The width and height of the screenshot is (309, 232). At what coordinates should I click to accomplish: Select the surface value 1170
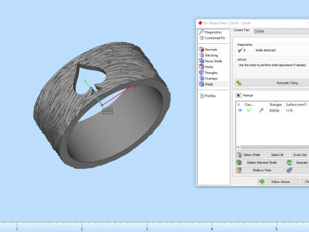289,111
